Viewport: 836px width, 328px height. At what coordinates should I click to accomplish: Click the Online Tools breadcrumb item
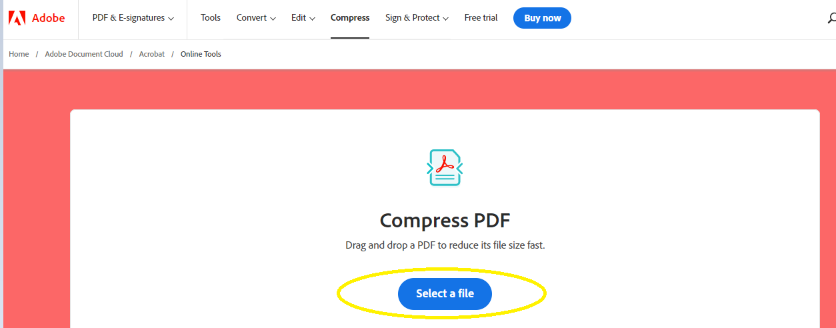201,54
